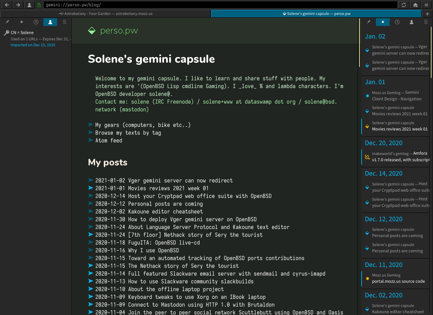Image resolution: width=433 pixels, height=315 pixels.
Task: Go to the home page
Action: tap(415, 5)
